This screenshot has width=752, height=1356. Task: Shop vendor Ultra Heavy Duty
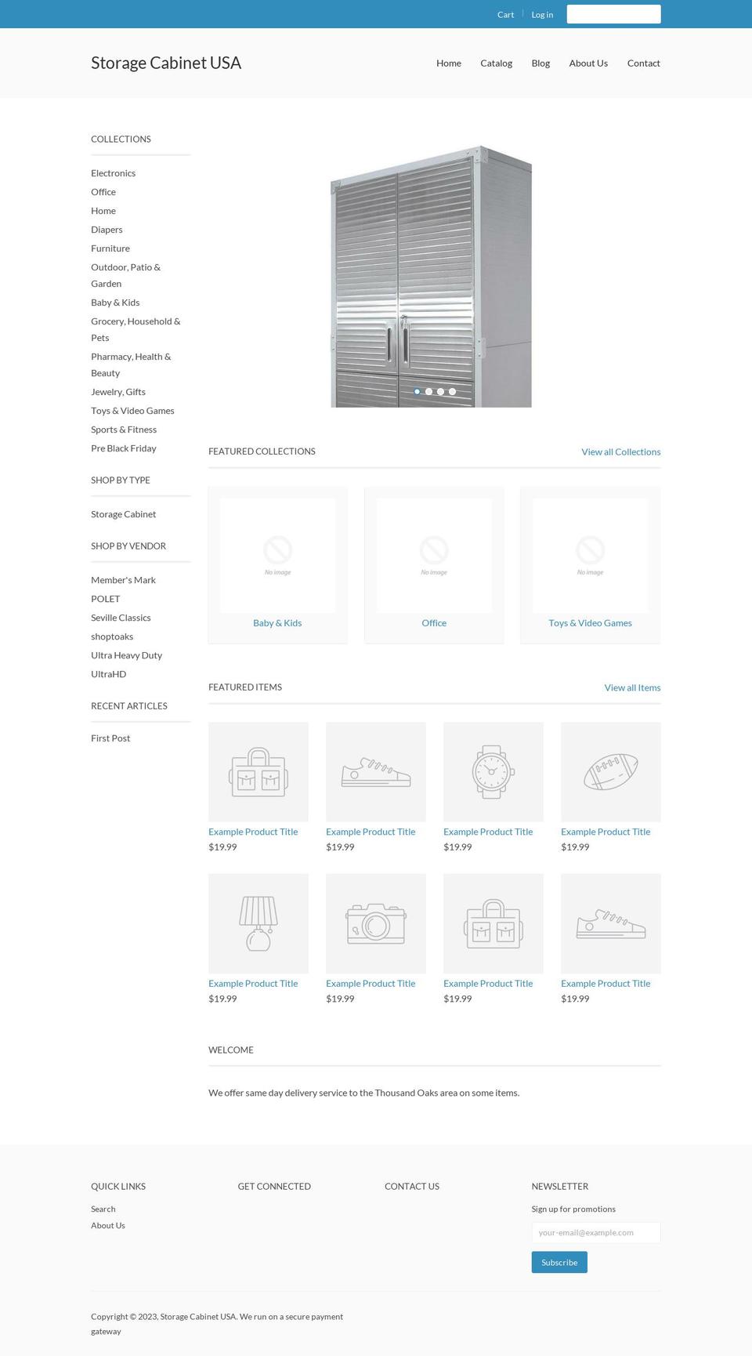(126, 655)
